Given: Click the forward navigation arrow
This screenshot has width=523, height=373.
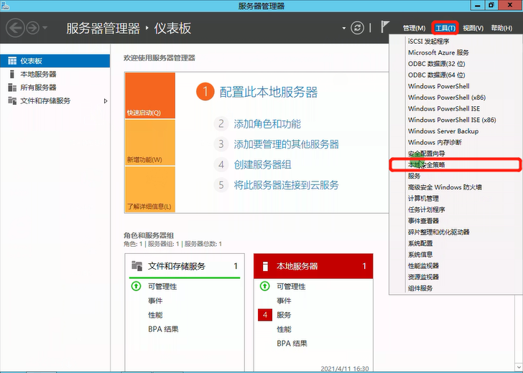Looking at the screenshot, I should [x=33, y=28].
